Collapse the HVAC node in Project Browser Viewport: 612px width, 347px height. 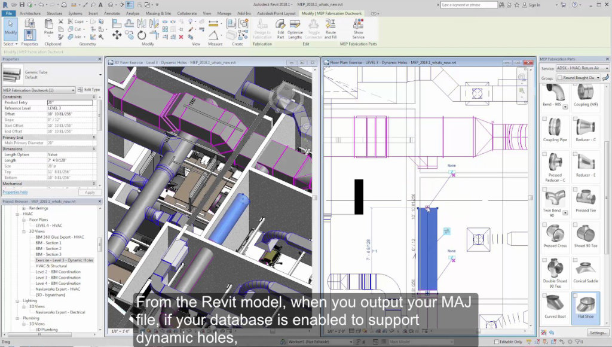pyautogui.click(x=17, y=214)
